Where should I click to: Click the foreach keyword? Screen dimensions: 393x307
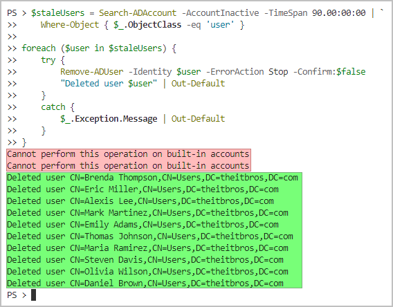[x=39, y=48]
